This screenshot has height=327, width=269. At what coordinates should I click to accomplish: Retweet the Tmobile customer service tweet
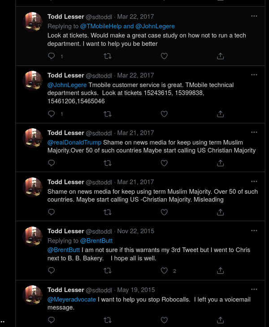pyautogui.click(x=108, y=114)
